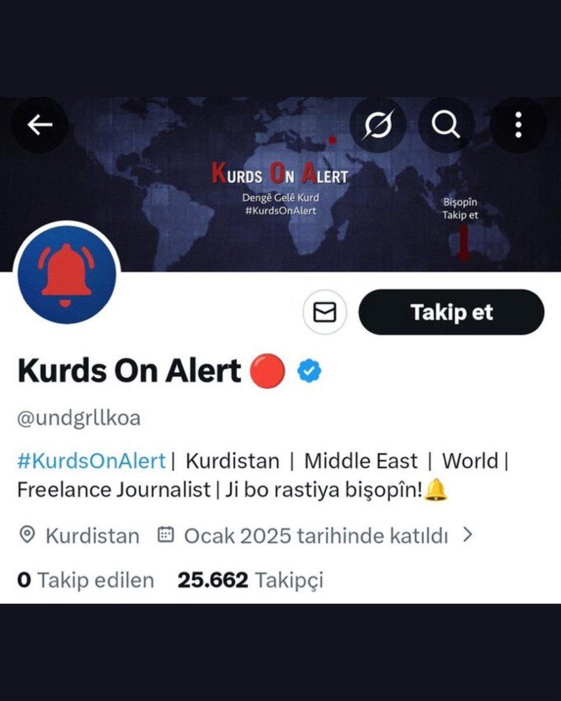The image size is (561, 701).
Task: View the 25.662 Takipçi followers list
Action: click(x=250, y=580)
